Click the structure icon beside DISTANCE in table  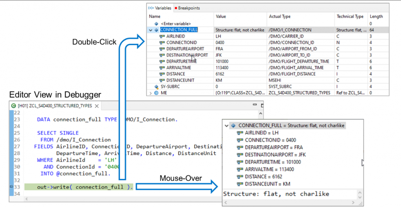coord(162,74)
